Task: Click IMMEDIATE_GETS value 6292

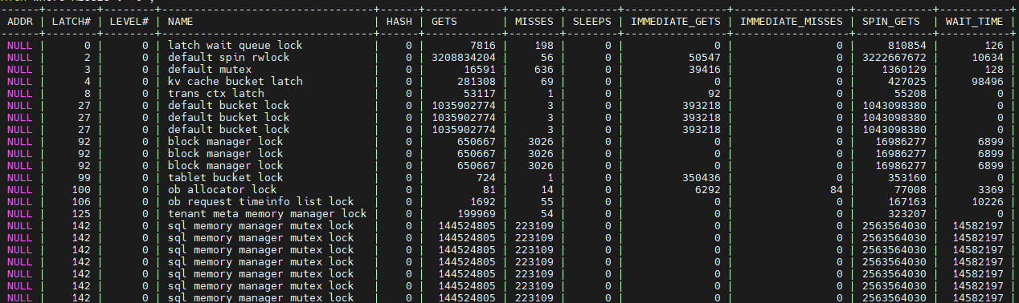Action: (708, 189)
